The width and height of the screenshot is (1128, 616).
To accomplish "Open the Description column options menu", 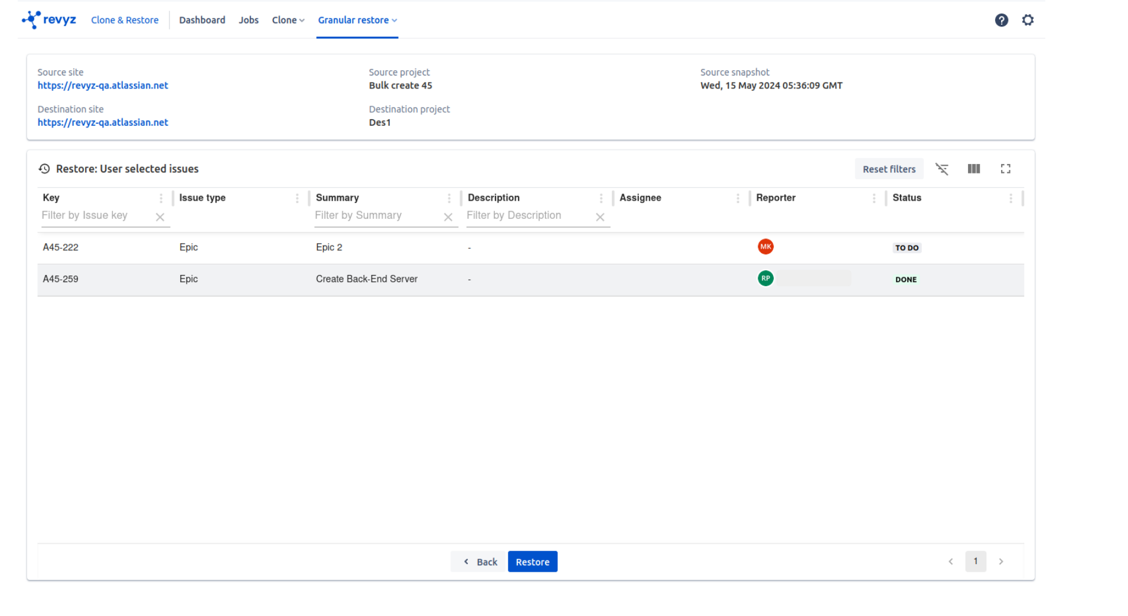I will point(601,198).
